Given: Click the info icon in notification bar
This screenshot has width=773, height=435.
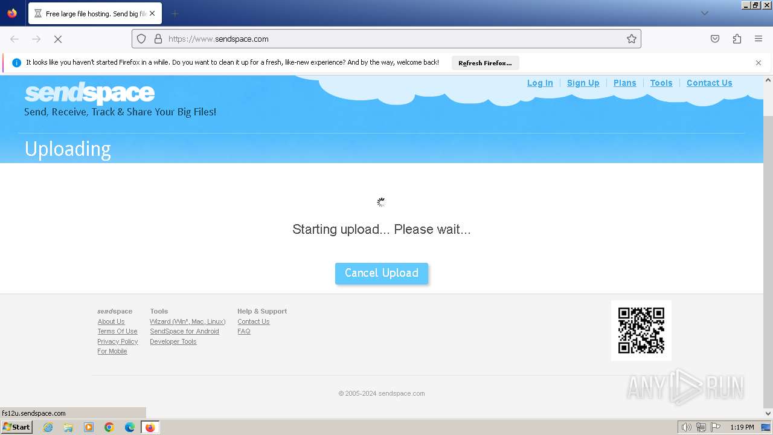Looking at the screenshot, I should tap(16, 63).
